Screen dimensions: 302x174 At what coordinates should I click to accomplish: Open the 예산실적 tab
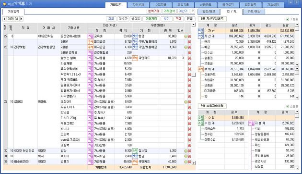click(228, 5)
